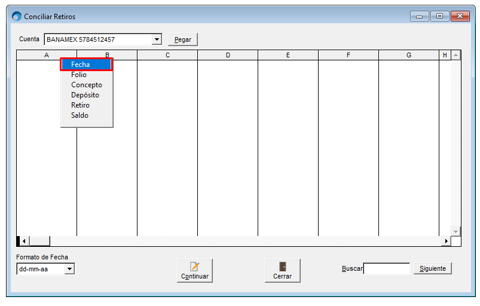Viewport: 480px width, 306px height.
Task: Minimize the Conciliar Retiros window
Action: [420, 16]
